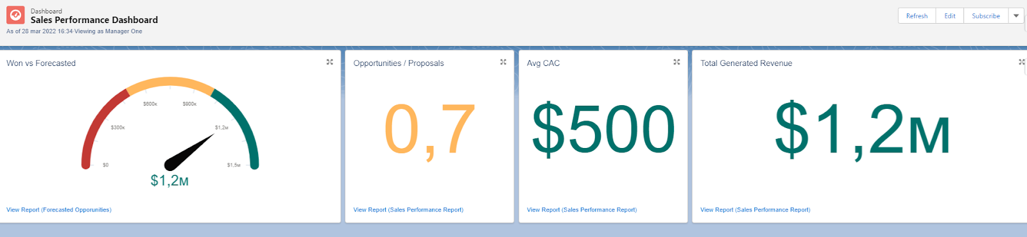Click the red dashboard gauge icon
1027x237 pixels.
pyautogui.click(x=15, y=15)
